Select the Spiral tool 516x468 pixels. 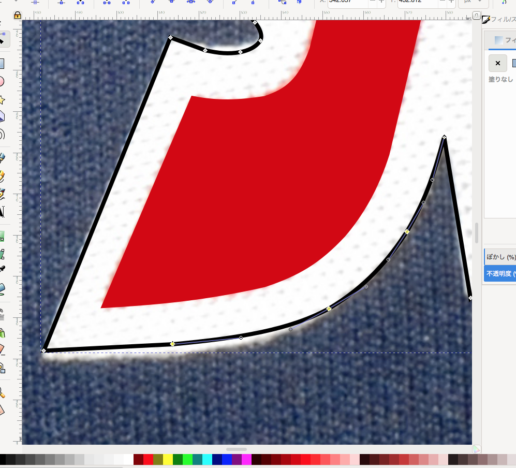click(2, 135)
